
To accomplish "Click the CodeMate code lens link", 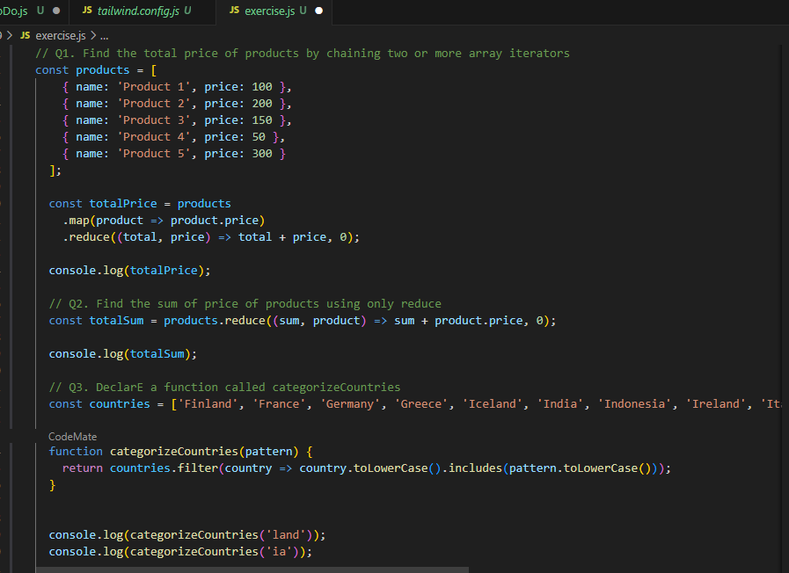I will pyautogui.click(x=72, y=436).
